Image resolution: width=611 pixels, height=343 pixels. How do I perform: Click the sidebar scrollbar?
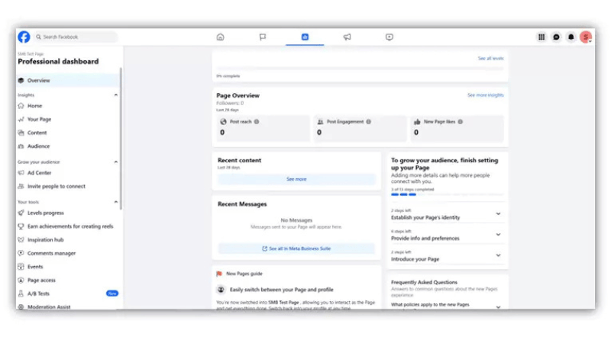point(121,138)
